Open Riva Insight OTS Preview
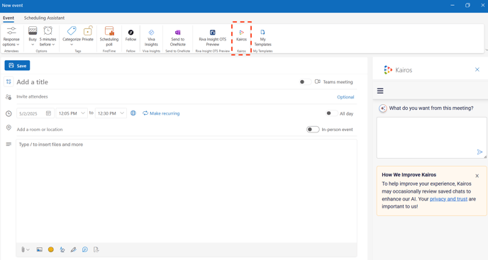This screenshot has height=260, width=488. pyautogui.click(x=213, y=38)
